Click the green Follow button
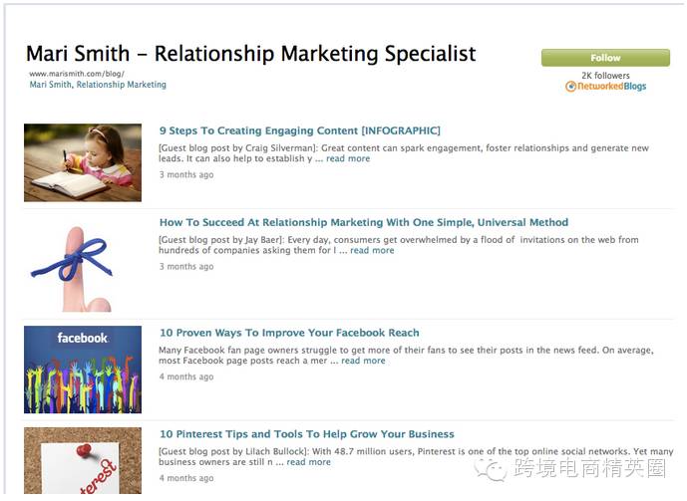 click(x=605, y=58)
